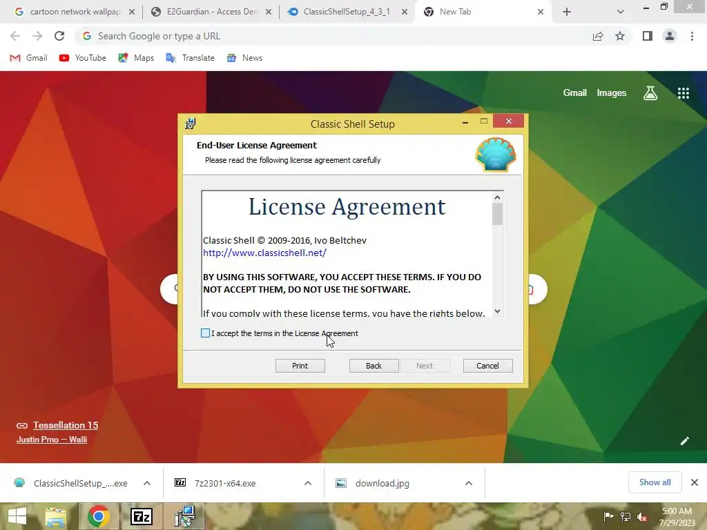This screenshot has height=530, width=707.
Task: Click the Print button in setup dialog
Action: coord(300,366)
